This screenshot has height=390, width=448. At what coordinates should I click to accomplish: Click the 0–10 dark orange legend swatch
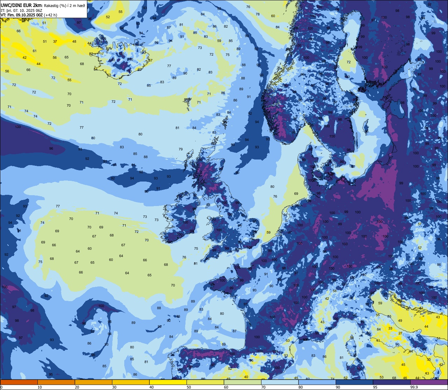[x=19, y=382]
